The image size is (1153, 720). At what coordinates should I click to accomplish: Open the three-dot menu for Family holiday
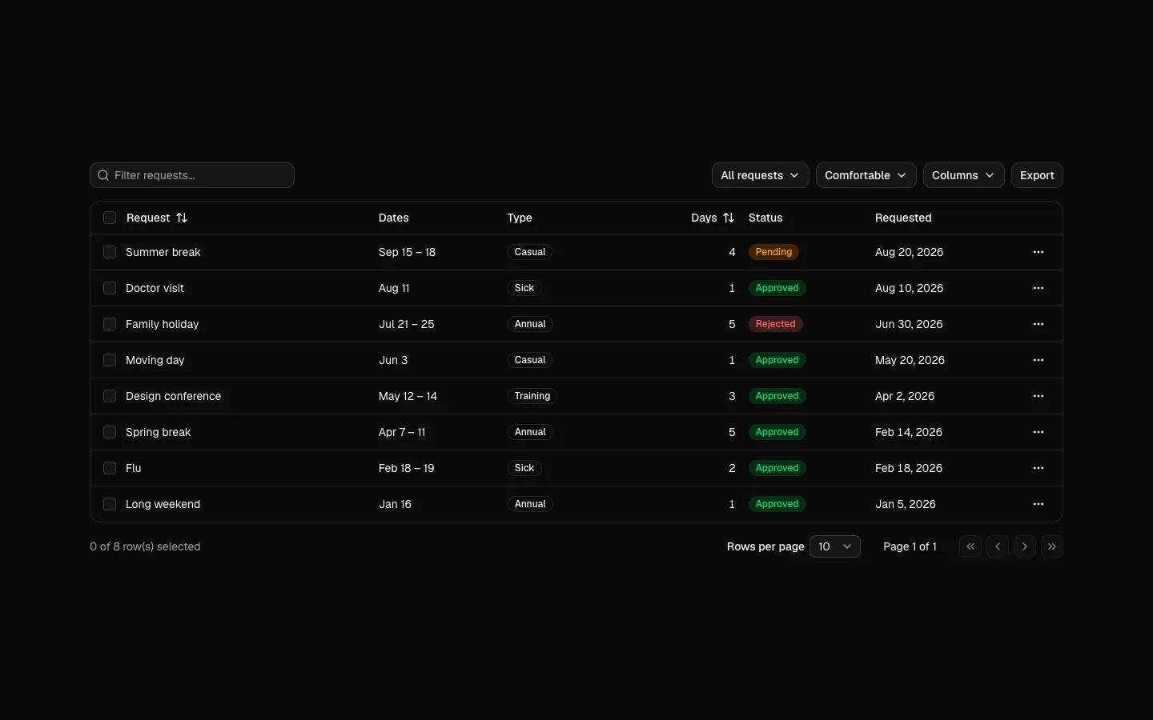click(1039, 324)
